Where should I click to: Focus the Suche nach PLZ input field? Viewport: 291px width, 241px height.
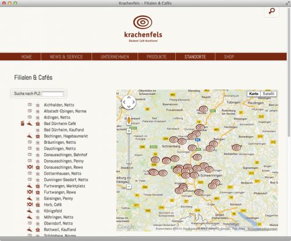point(52,94)
